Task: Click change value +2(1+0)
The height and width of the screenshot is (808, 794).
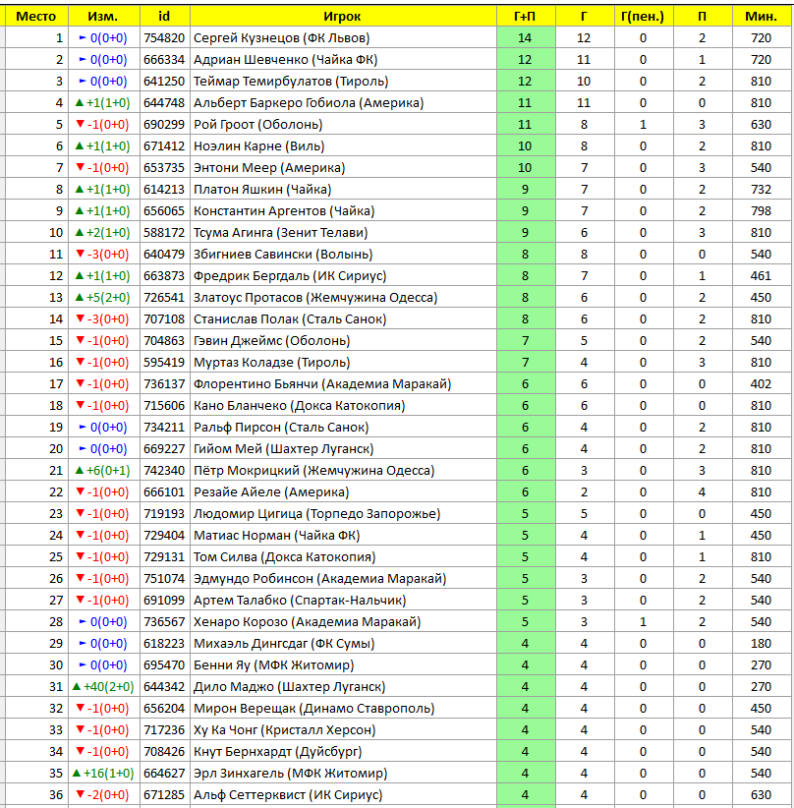Action: click(102, 233)
